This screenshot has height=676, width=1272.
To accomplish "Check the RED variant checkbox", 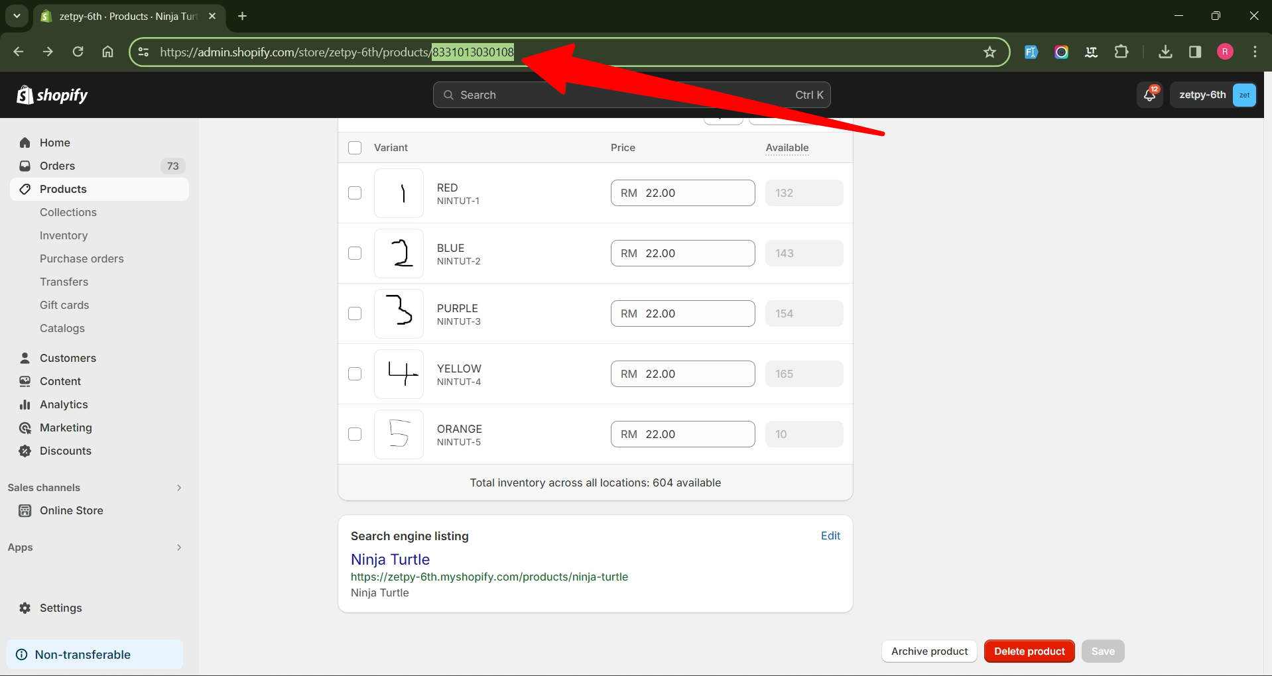I will pos(355,193).
